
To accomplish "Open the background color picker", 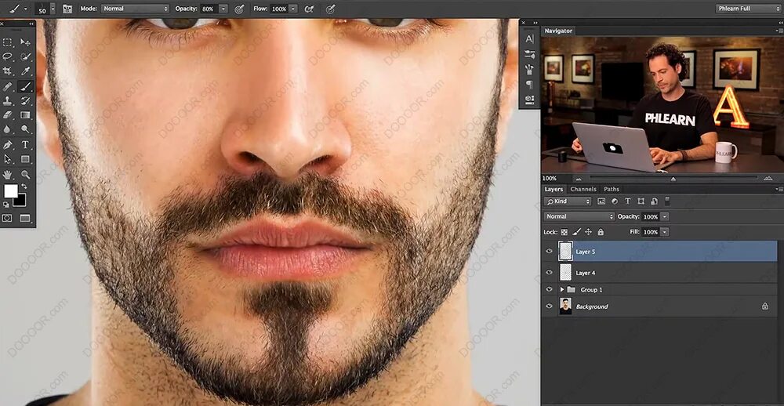I will (21, 201).
